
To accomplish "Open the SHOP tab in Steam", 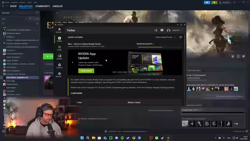I will (13, 6).
